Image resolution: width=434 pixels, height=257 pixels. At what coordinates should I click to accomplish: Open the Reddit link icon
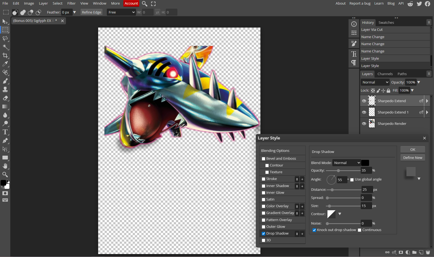point(410,4)
